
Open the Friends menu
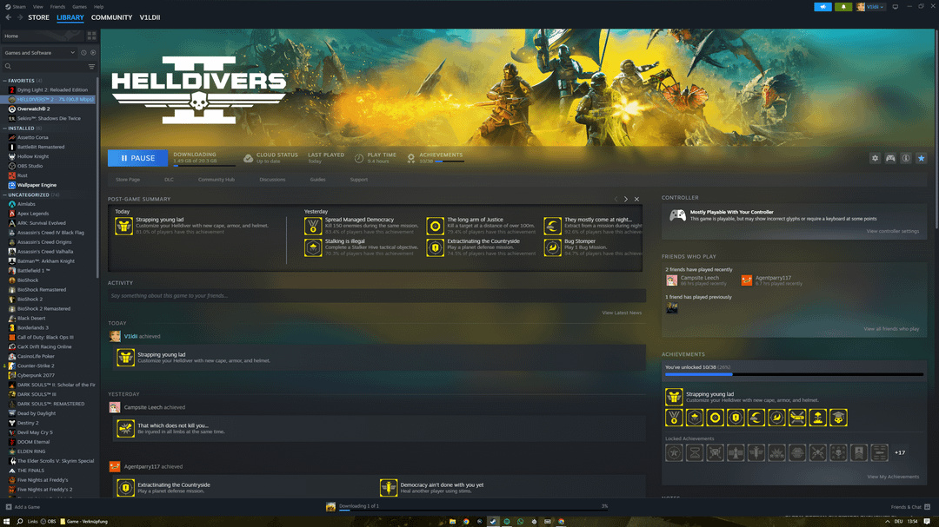pos(57,7)
